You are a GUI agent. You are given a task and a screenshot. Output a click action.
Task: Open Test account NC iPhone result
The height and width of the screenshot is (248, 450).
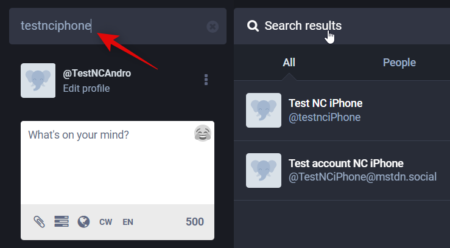point(346,164)
